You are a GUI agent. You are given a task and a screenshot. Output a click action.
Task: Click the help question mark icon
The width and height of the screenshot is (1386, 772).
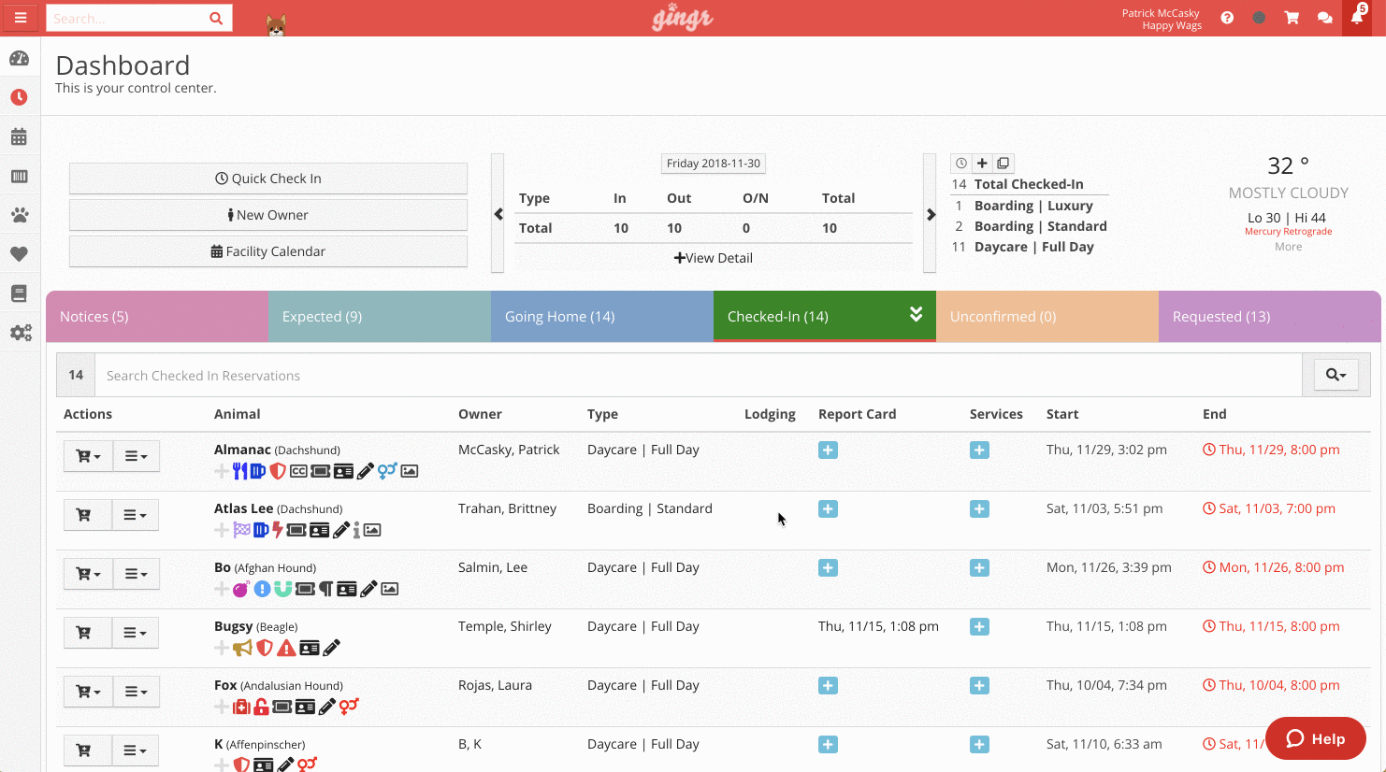(1227, 17)
